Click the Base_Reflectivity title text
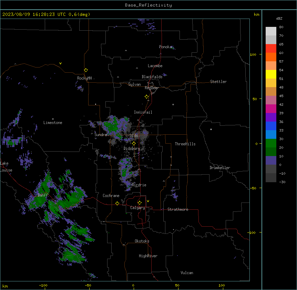The width and height of the screenshot is (297, 290). click(148, 5)
